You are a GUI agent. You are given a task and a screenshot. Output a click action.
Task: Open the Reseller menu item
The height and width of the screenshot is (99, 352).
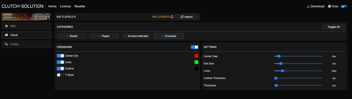(80, 6)
